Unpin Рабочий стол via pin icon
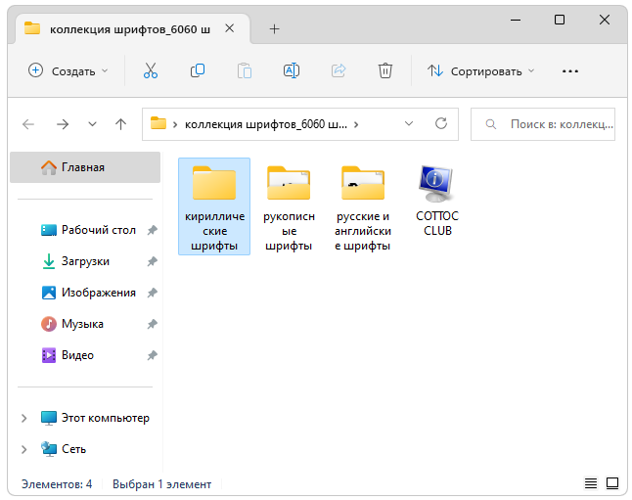This screenshot has height=500, width=632. [x=152, y=230]
